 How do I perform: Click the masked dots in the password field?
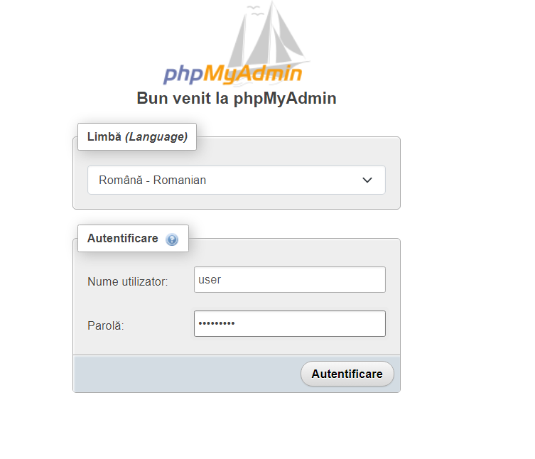(x=217, y=323)
